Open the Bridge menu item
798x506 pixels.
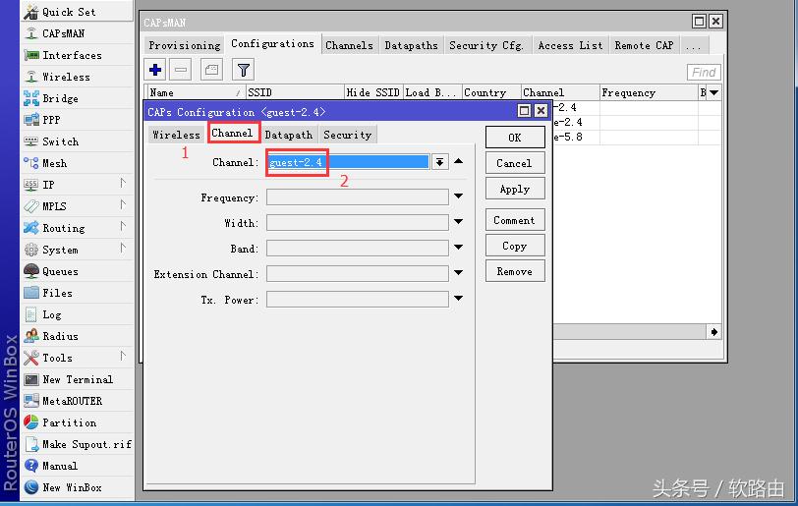click(77, 98)
